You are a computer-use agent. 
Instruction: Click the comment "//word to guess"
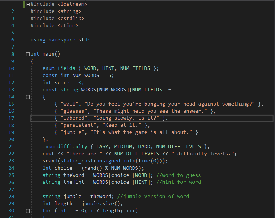(x=179, y=175)
